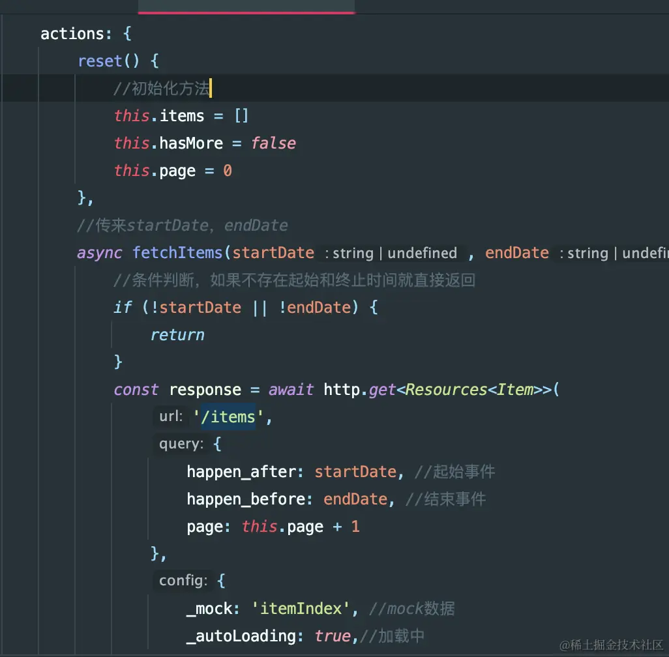Click the 'endDate' parameter in fetchItems signature
The width and height of the screenshot is (669, 657).
pos(517,252)
